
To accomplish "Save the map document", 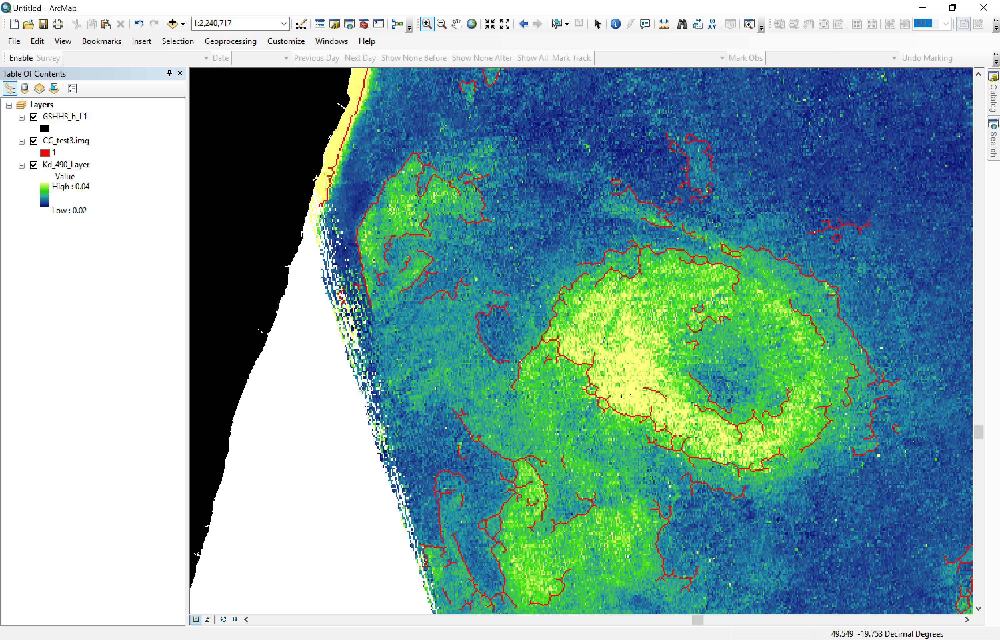I will coord(43,24).
